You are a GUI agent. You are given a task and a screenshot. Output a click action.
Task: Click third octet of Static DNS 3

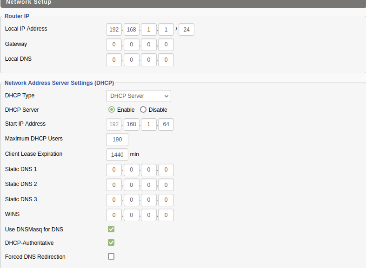click(x=149, y=200)
